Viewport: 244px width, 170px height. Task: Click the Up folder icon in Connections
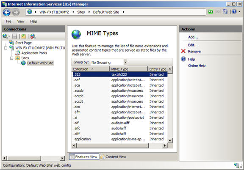tap(24, 36)
